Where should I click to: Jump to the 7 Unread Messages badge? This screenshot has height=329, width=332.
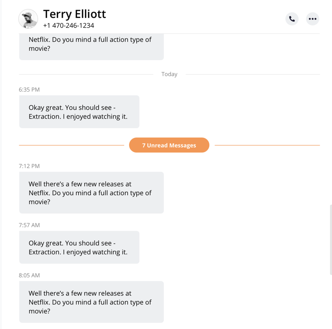[169, 145]
